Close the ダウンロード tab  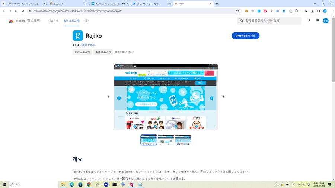tap(86, 4)
